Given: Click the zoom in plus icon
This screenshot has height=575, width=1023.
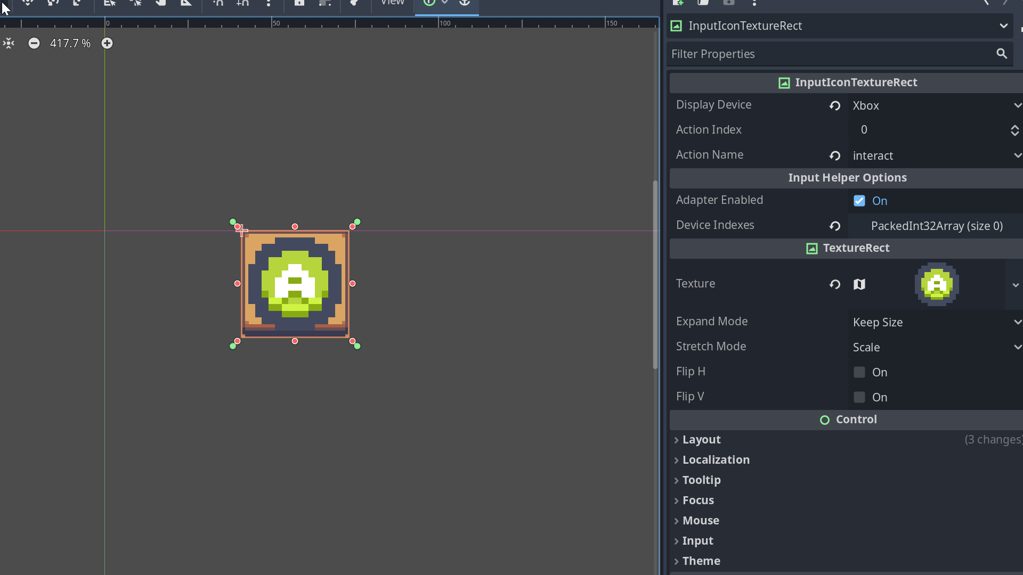Looking at the screenshot, I should click(x=107, y=43).
